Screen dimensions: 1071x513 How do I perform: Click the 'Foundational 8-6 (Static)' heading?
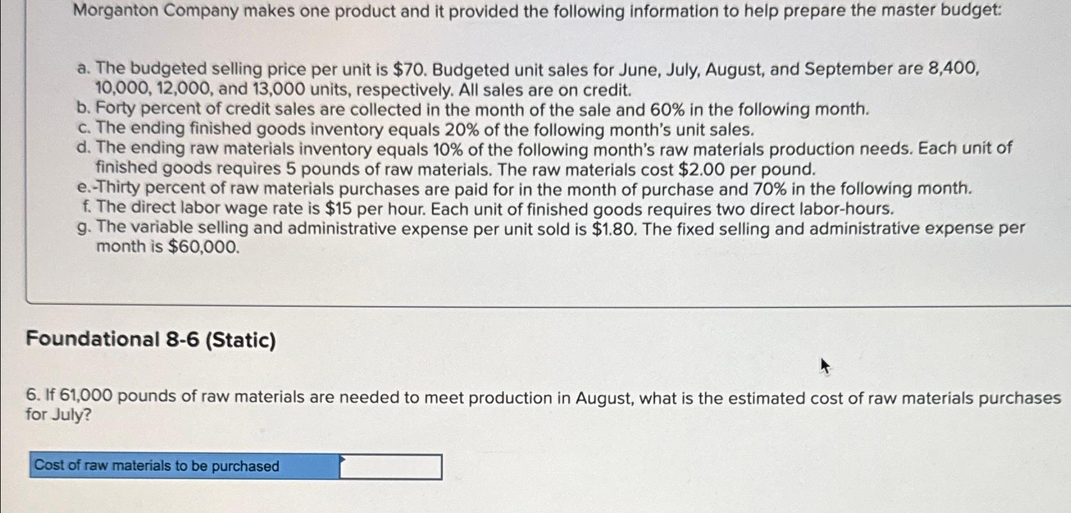(151, 339)
